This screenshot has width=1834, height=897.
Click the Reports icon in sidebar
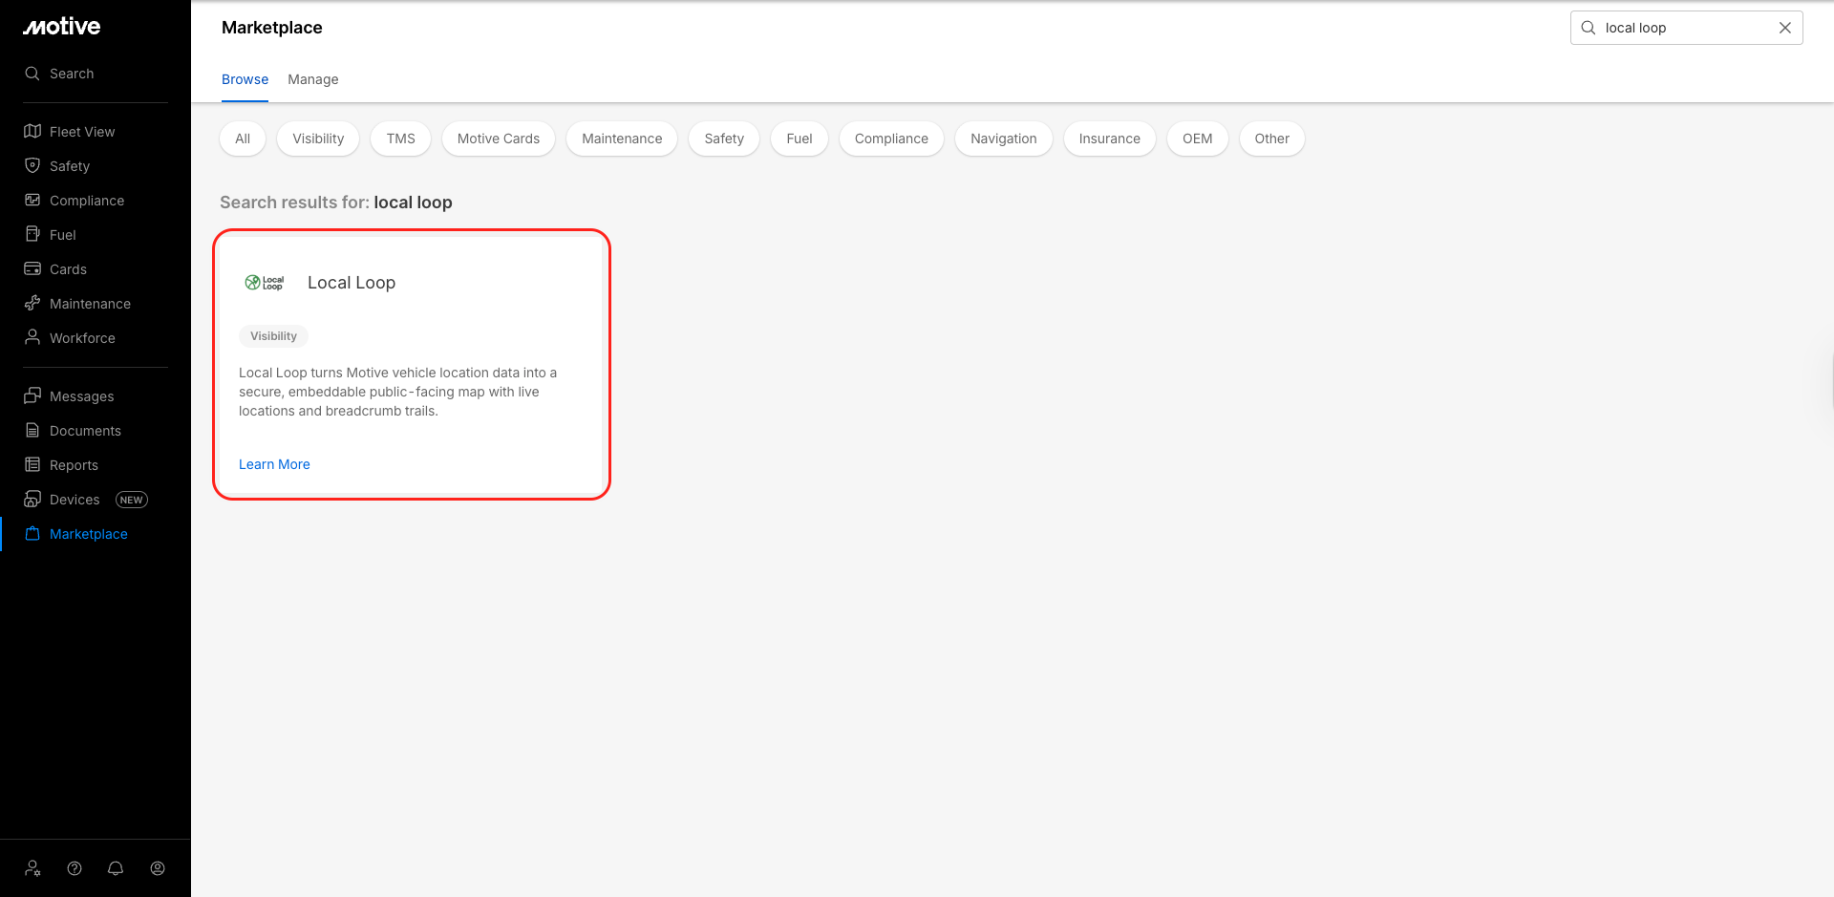coord(32,465)
